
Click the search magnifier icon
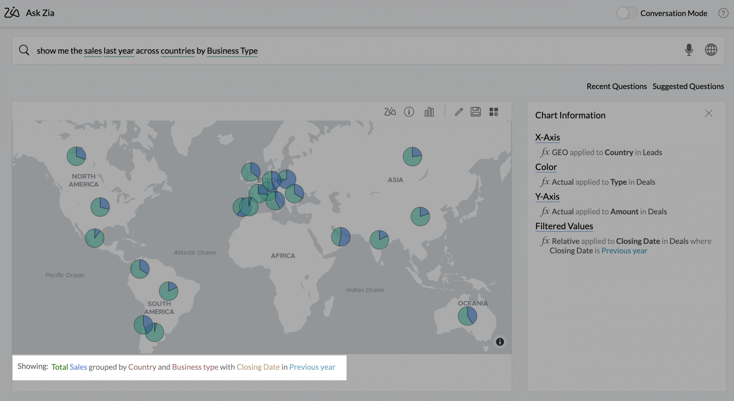pos(24,50)
